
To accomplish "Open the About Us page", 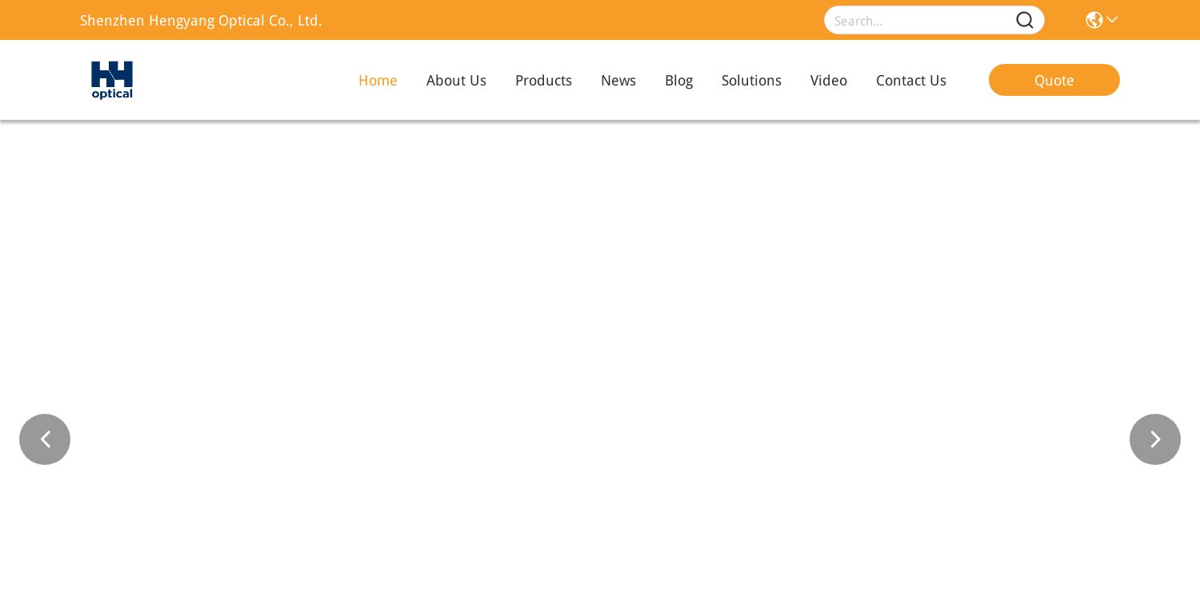I will click(x=456, y=80).
